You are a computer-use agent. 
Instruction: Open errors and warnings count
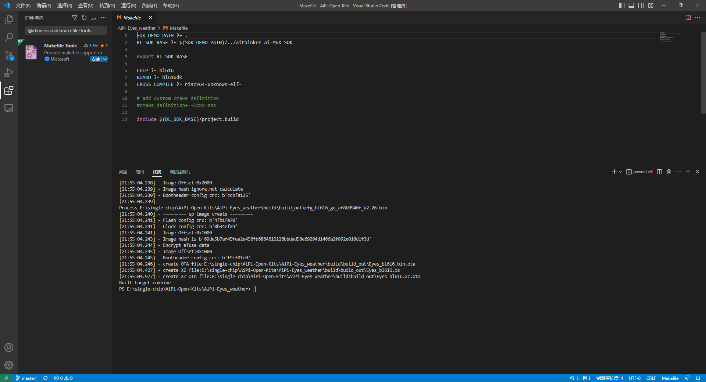pyautogui.click(x=63, y=378)
